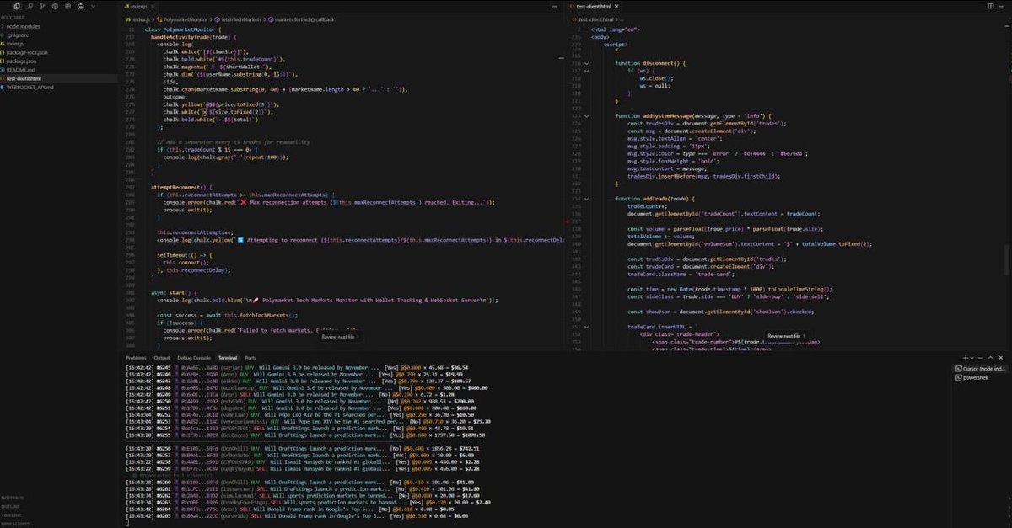Expand the node_modules folder
Image resolution: width=1012 pixels, height=528 pixels.
[x=24, y=26]
